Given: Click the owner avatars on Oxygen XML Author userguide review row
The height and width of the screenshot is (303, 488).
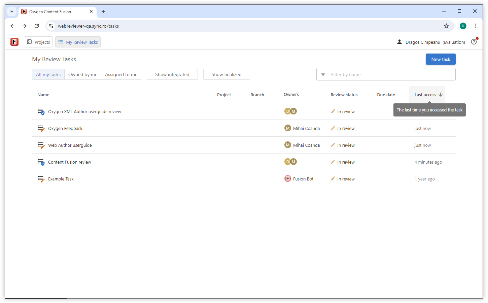Looking at the screenshot, I should pyautogui.click(x=290, y=111).
